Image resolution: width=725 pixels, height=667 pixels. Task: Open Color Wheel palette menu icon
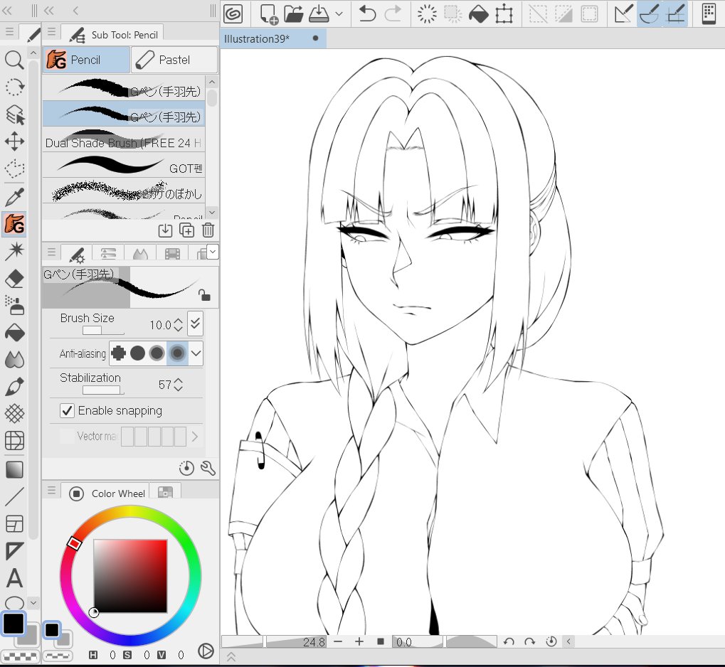[51, 490]
